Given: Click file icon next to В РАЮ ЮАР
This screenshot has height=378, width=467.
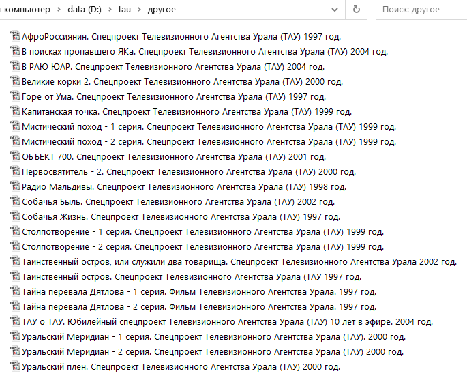Looking at the screenshot, I should click(15, 66).
